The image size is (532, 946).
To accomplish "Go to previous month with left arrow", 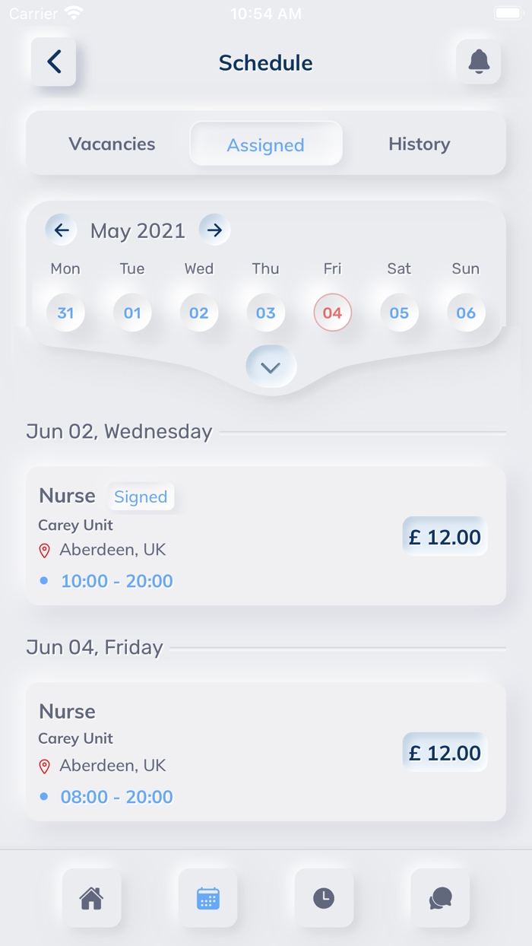I will pos(61,230).
